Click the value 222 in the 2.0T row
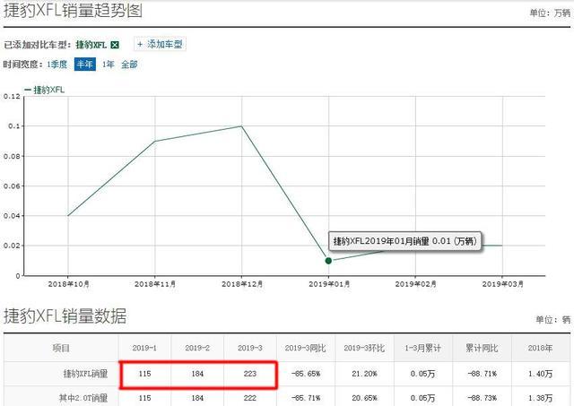Screen dimensions: 574x406 [x=250, y=398]
